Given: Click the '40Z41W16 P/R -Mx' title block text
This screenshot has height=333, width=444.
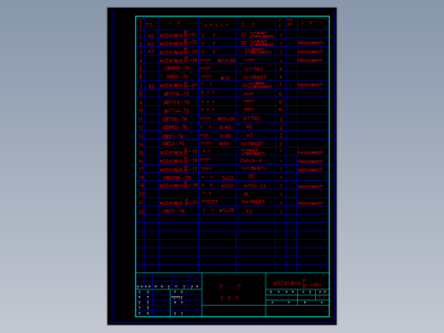Looking at the screenshot, I should point(297,283).
